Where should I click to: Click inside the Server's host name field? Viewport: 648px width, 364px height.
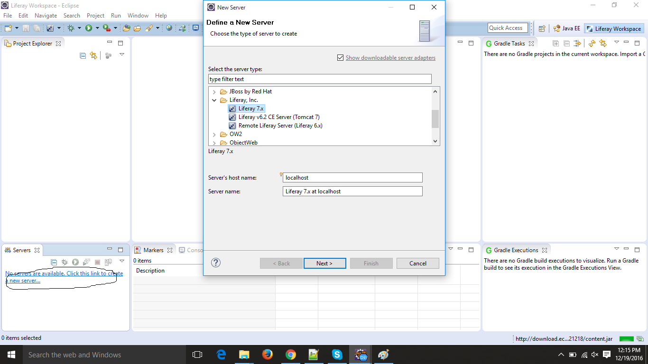tap(352, 177)
